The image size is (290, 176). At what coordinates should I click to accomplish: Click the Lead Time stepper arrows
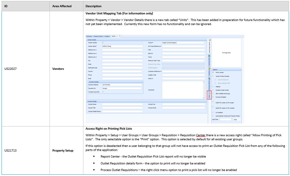[232, 119]
